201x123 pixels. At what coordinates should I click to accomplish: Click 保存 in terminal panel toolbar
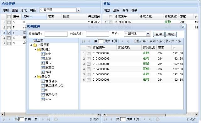(125, 10)
